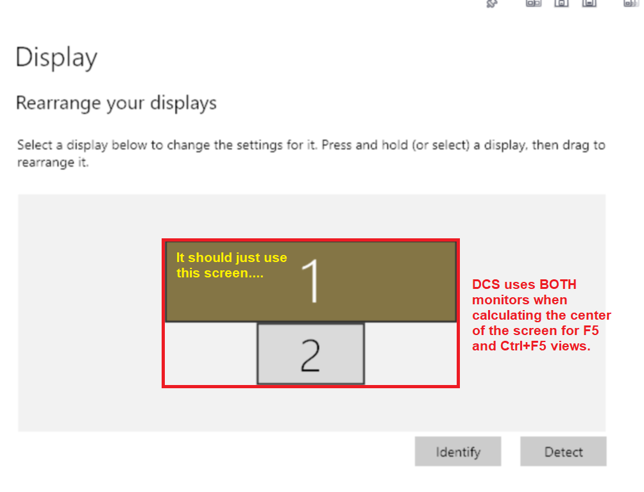The width and height of the screenshot is (644, 492).
Task: Click the 'Rearrange your displays' heading
Action: 116,103
